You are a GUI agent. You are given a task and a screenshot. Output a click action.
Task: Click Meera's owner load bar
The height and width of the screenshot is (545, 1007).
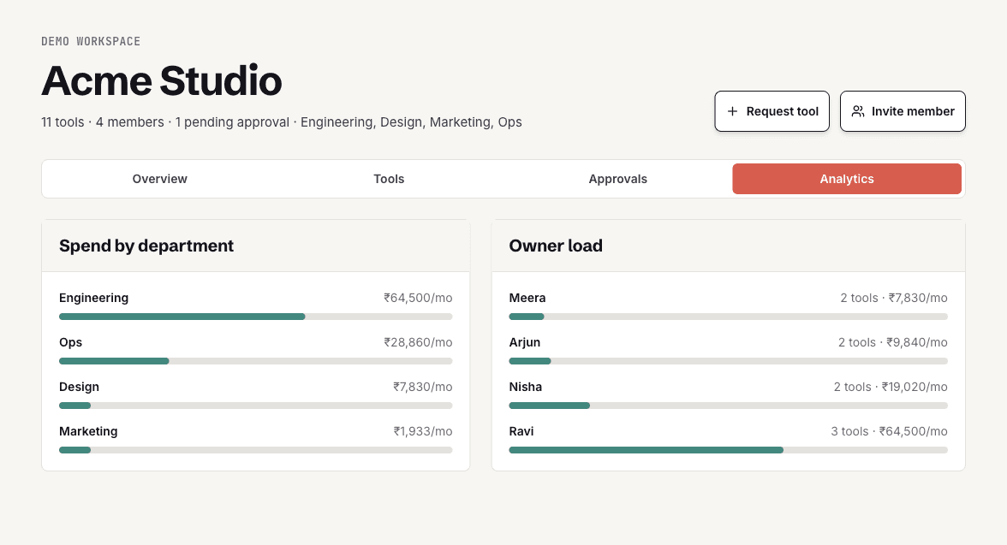coord(728,317)
